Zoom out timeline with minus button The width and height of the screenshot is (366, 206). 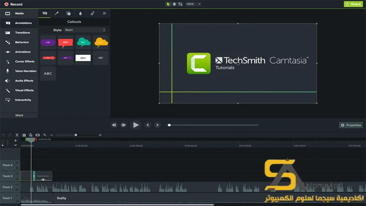pos(52,135)
